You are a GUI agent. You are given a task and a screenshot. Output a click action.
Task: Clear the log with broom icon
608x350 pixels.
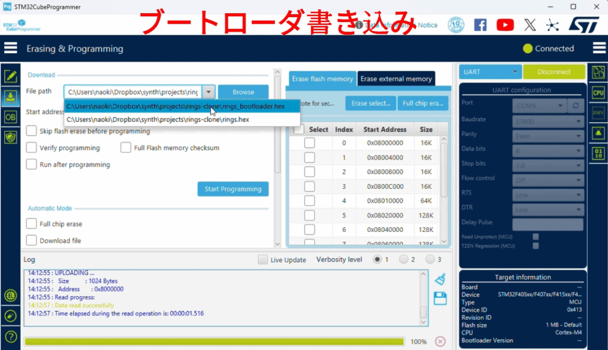[440, 279]
